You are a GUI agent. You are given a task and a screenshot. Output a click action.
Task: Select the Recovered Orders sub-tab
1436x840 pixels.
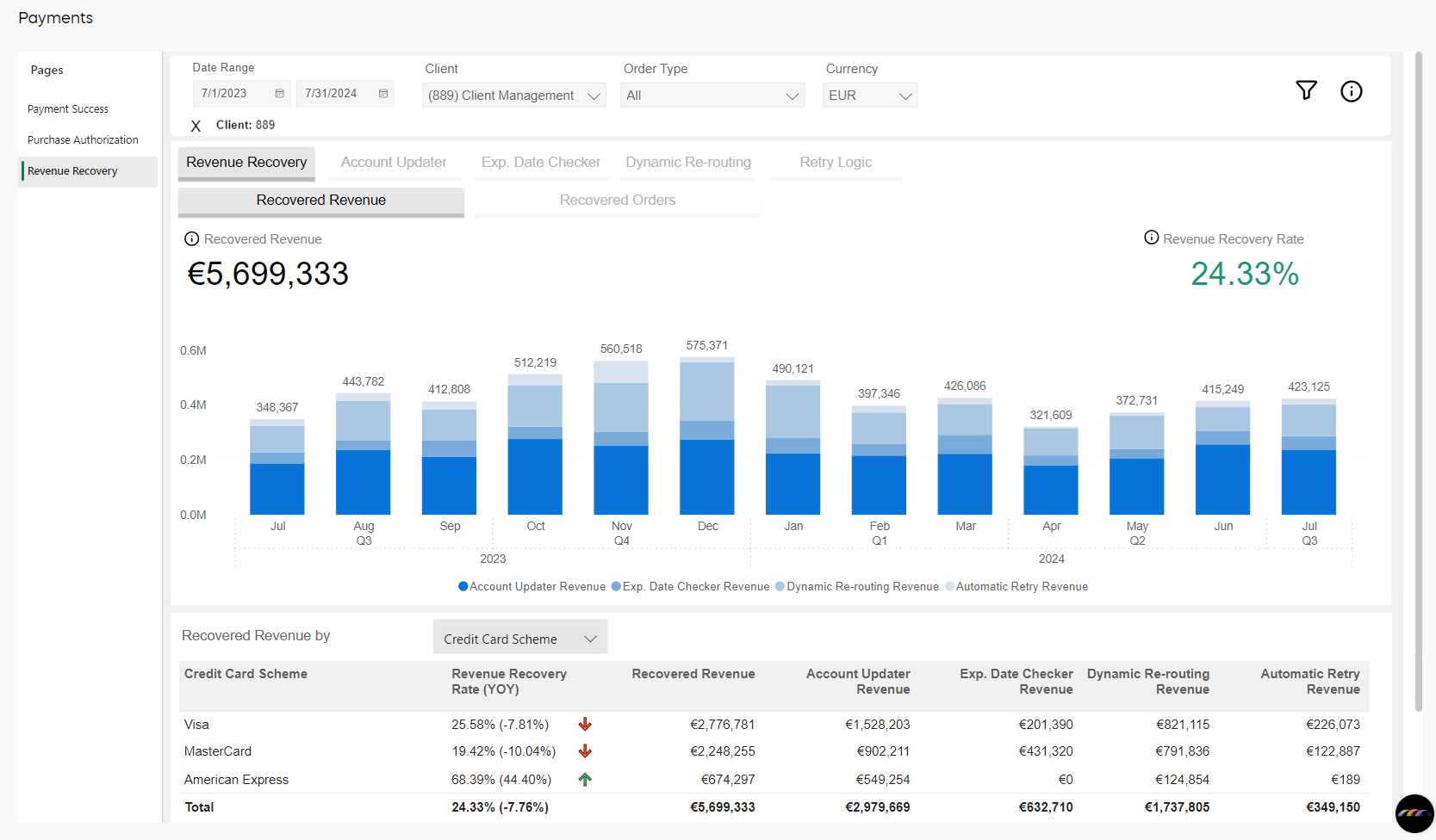click(x=618, y=201)
